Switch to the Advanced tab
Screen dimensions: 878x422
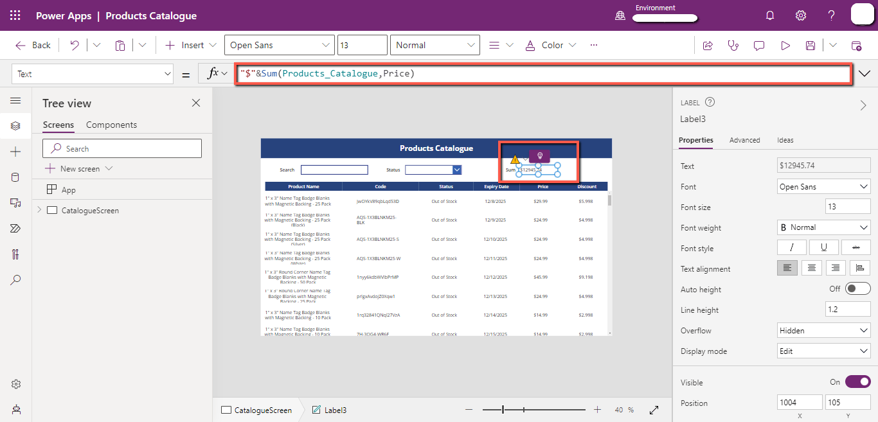pos(744,140)
